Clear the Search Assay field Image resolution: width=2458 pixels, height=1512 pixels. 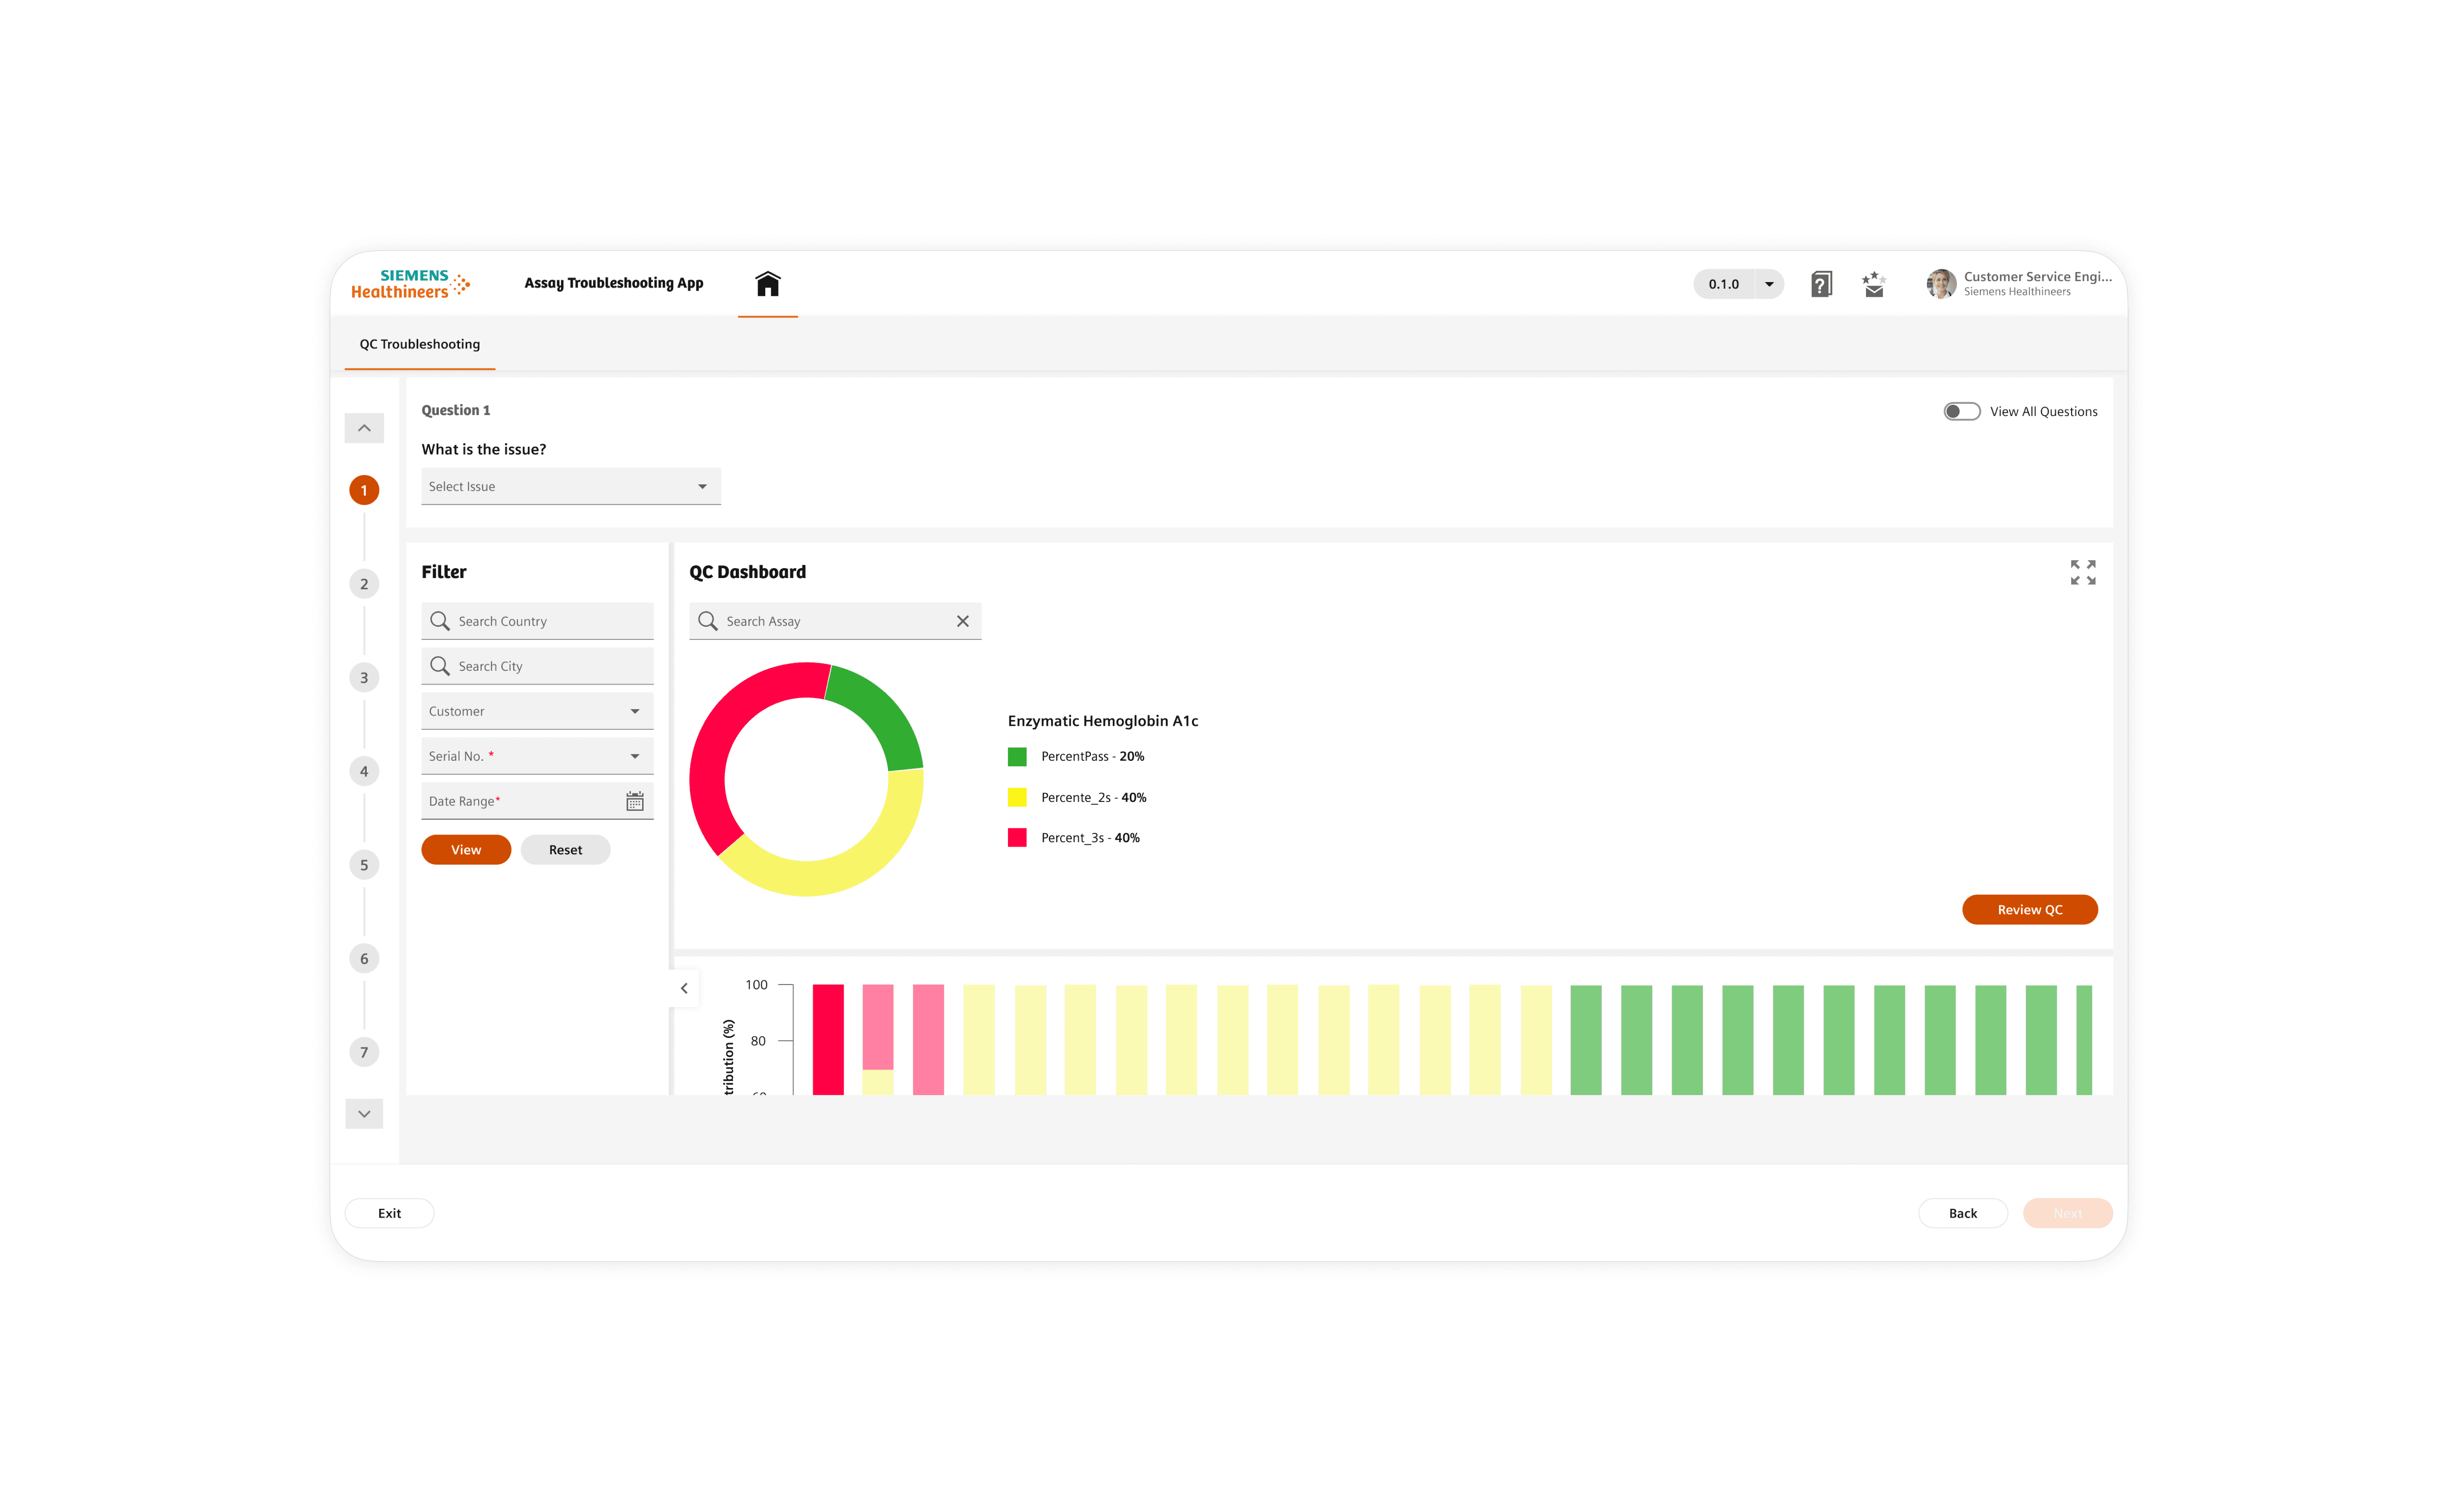(962, 621)
